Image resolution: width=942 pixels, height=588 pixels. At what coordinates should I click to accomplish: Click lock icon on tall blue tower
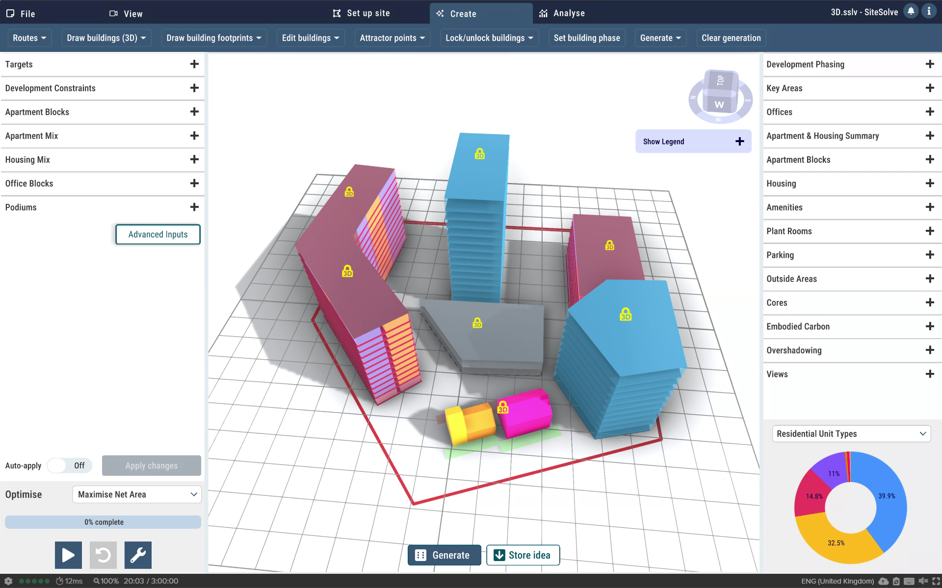click(479, 154)
